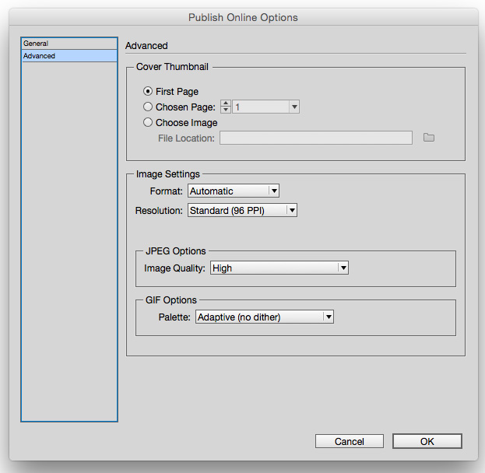The width and height of the screenshot is (485, 473).
Task: Select the Chosen Page radio button
Action: tap(148, 107)
